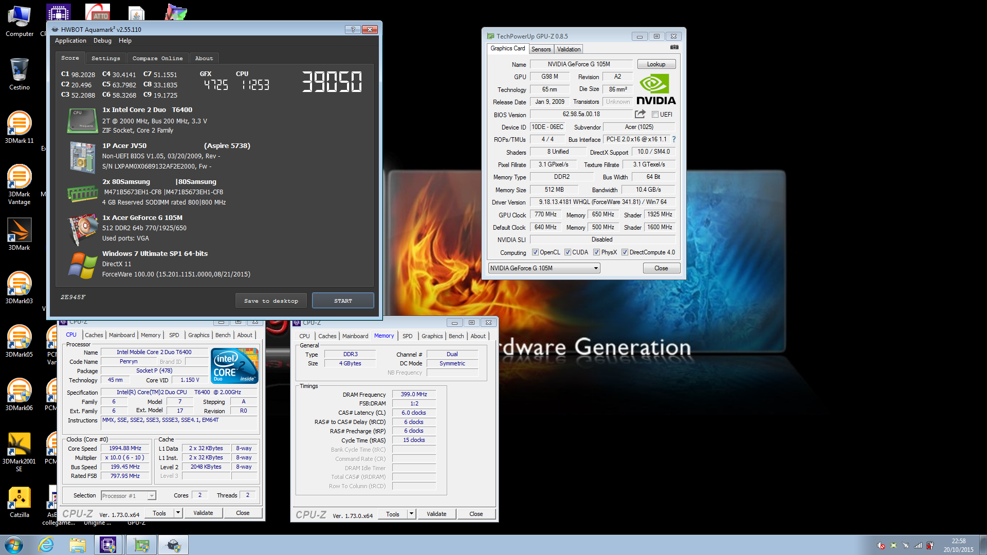987x555 pixels.
Task: Switch to the Sensors tab in GPU-Z
Action: click(x=541, y=49)
